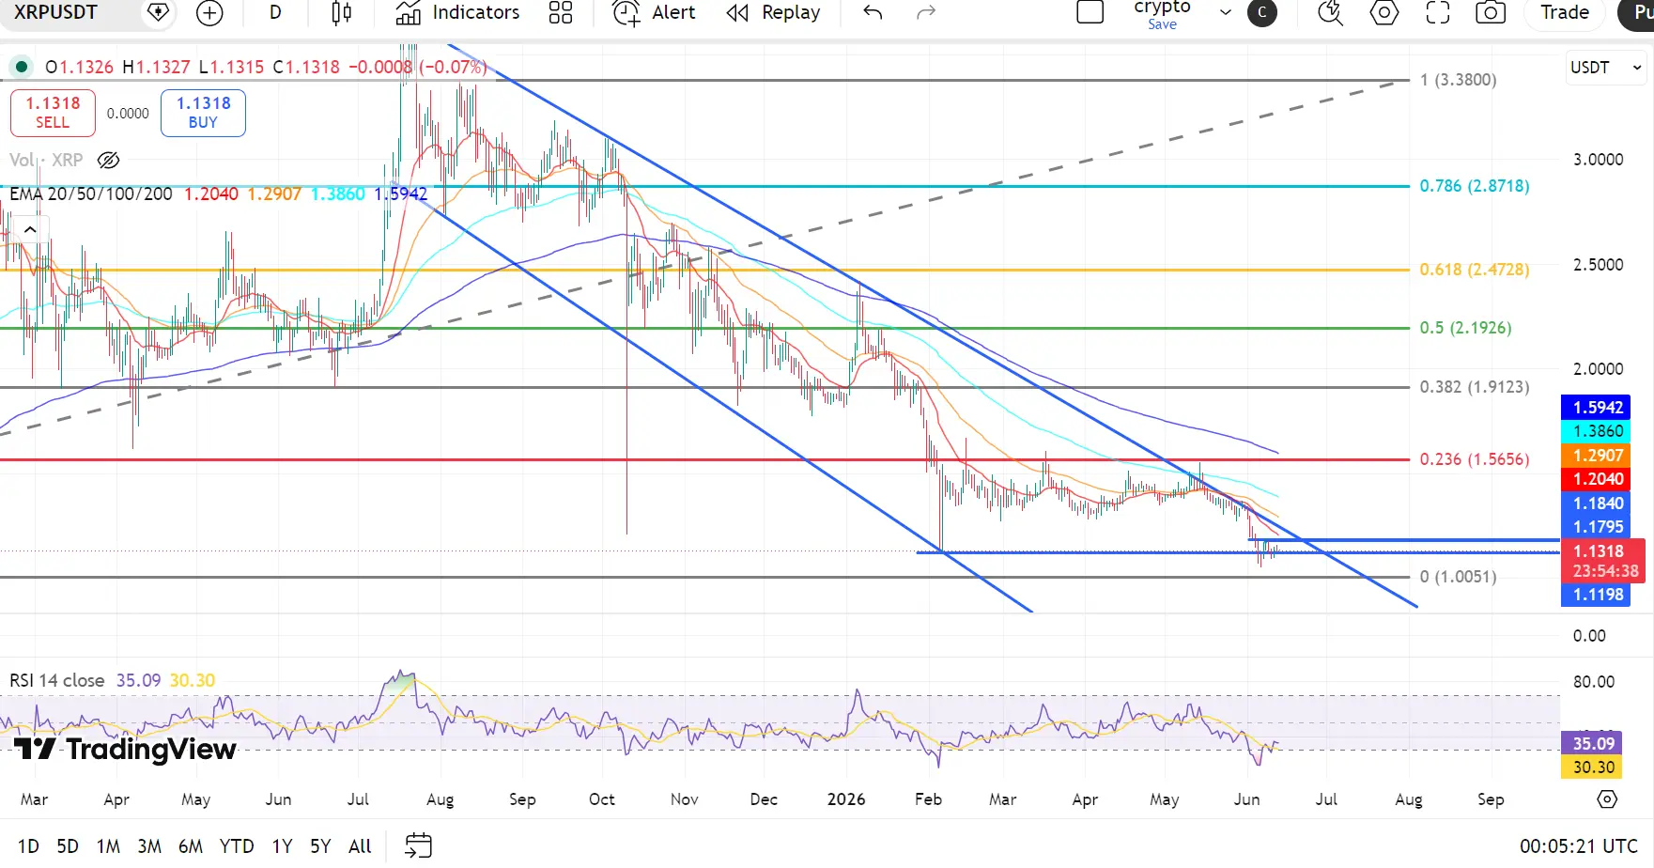Click 0.382 (1.9123) Fibonacci level label
The image size is (1654, 868).
(1475, 387)
